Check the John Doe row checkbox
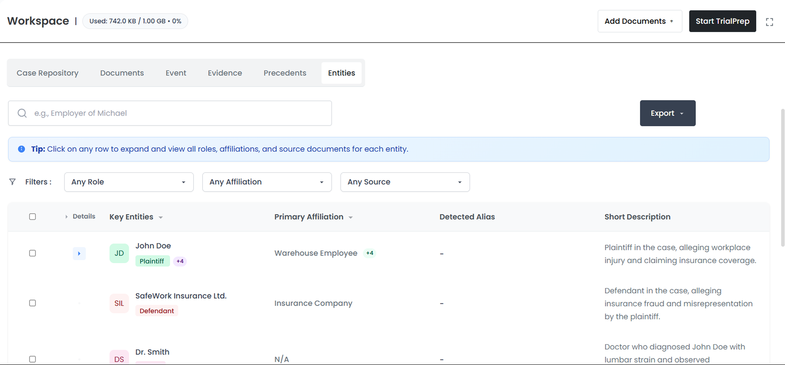This screenshot has width=785, height=365. (32, 253)
